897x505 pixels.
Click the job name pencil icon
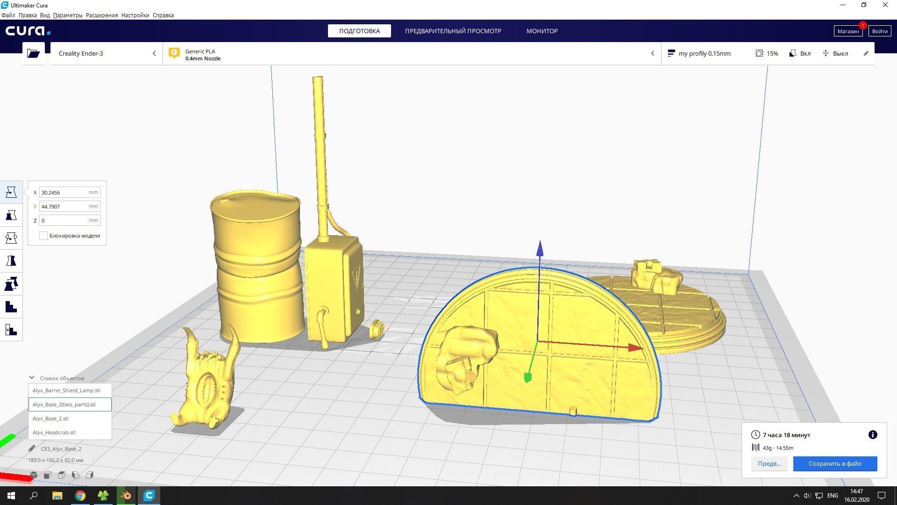tap(32, 448)
